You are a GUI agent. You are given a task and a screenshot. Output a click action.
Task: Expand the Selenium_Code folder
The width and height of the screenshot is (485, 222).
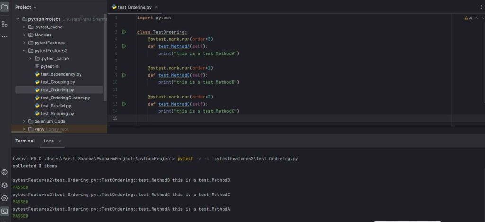click(24, 121)
